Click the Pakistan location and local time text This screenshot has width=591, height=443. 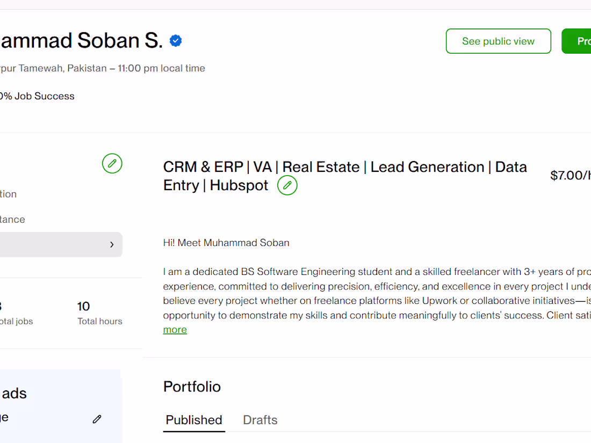click(x=102, y=68)
